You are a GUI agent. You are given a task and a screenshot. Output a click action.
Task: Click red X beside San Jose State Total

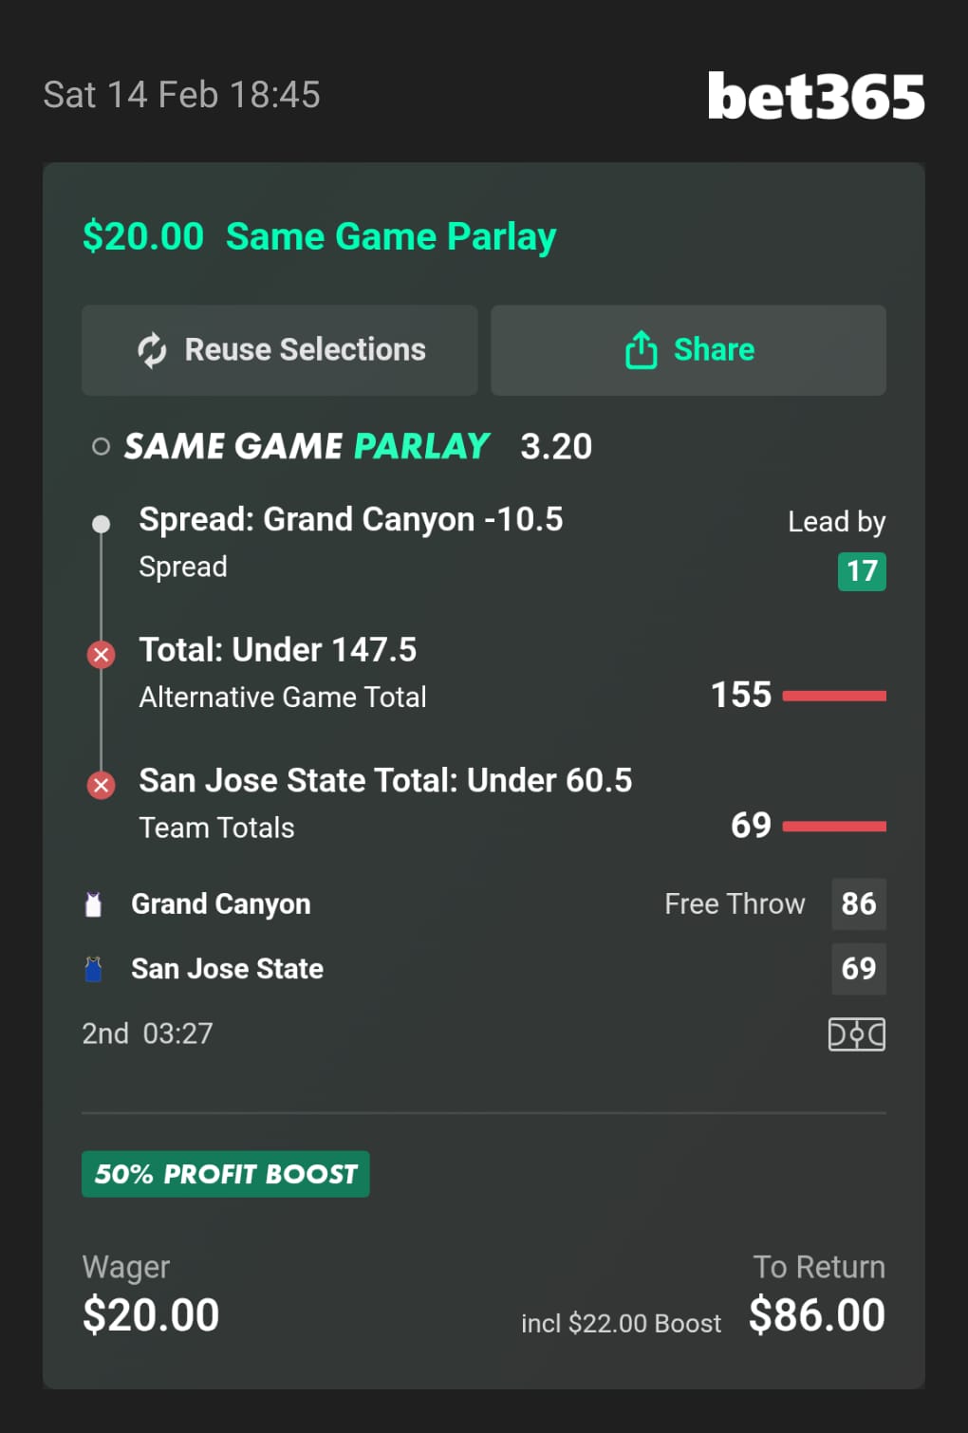(102, 785)
